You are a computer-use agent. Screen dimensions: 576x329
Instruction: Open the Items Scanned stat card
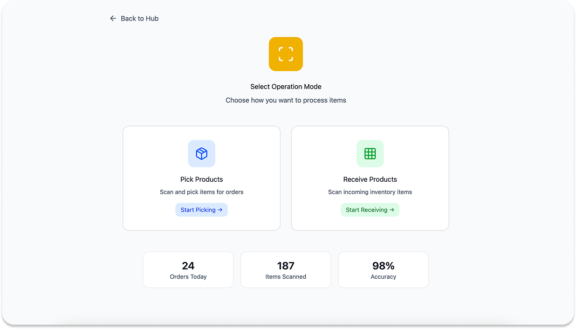286,270
